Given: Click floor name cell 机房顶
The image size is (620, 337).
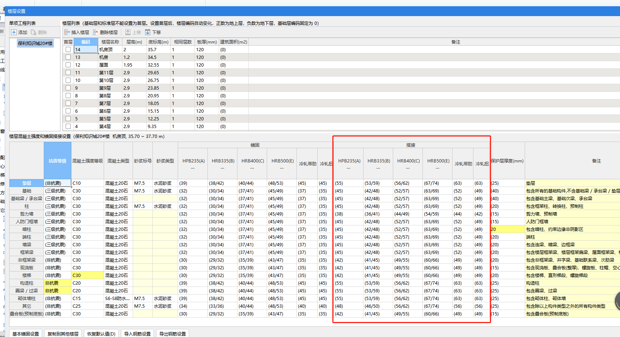Looking at the screenshot, I should point(110,49).
